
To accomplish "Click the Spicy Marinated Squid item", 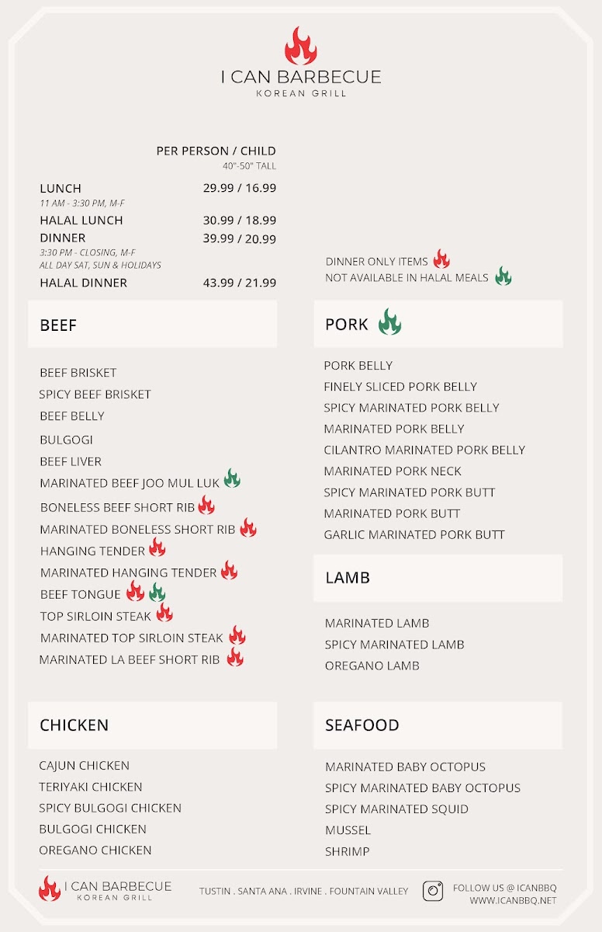I will tap(396, 809).
